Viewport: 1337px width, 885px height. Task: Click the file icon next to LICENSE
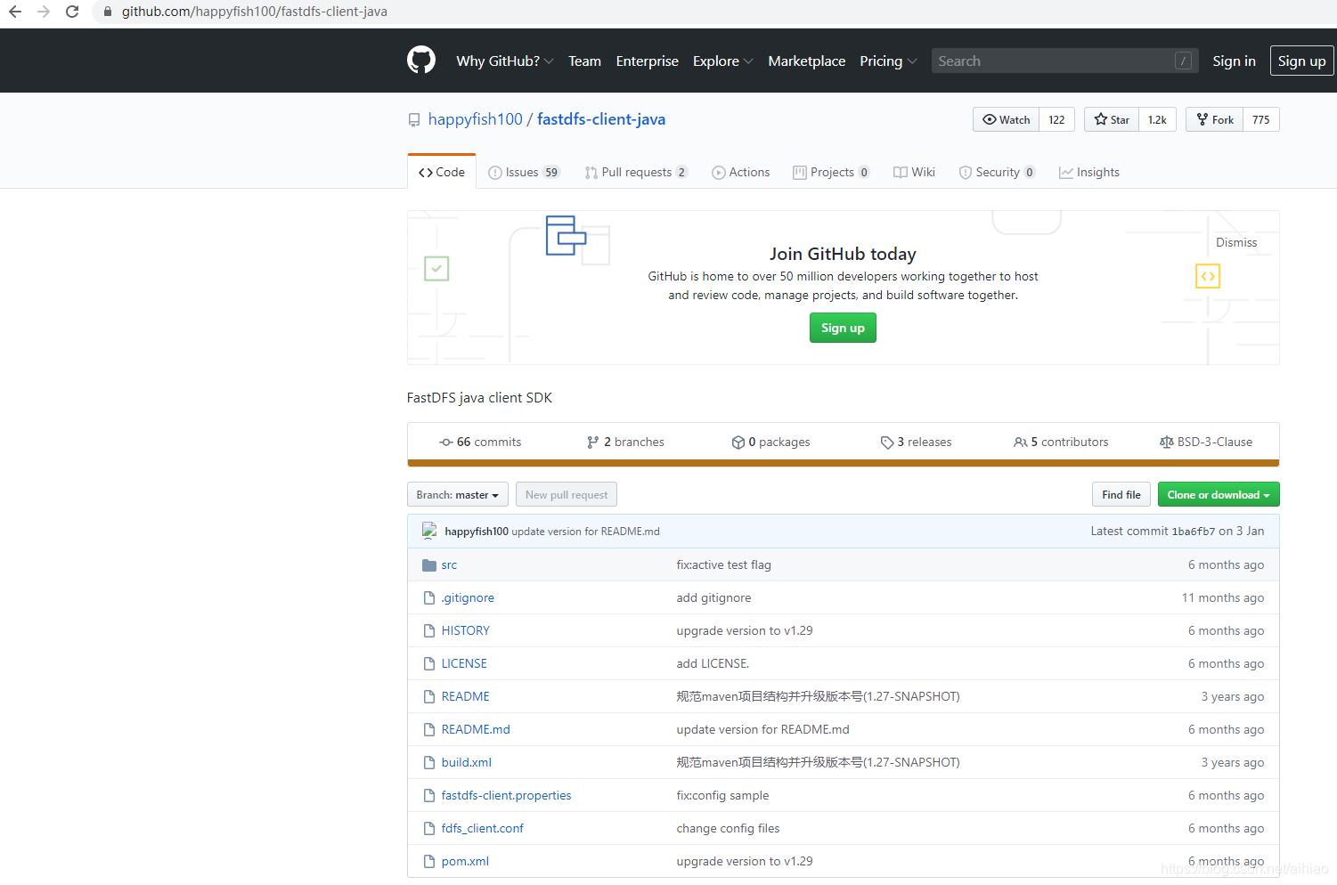(429, 664)
